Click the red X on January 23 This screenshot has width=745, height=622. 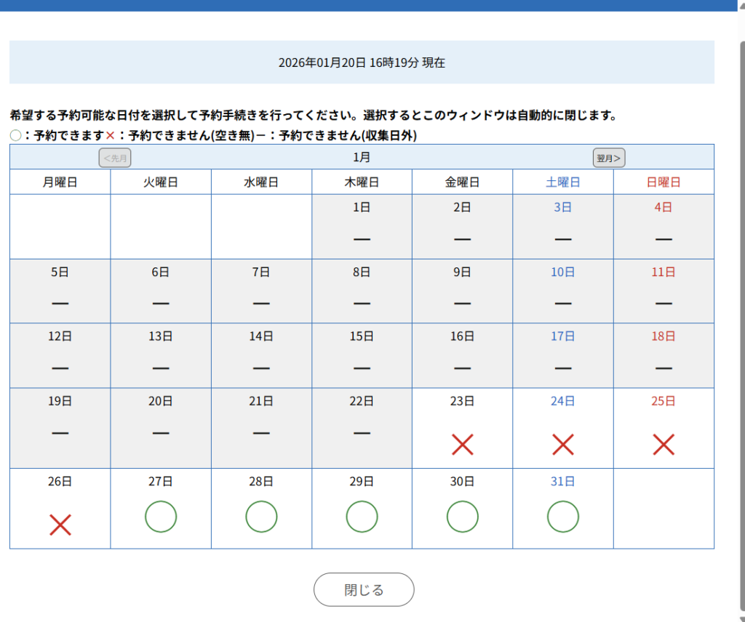(462, 444)
